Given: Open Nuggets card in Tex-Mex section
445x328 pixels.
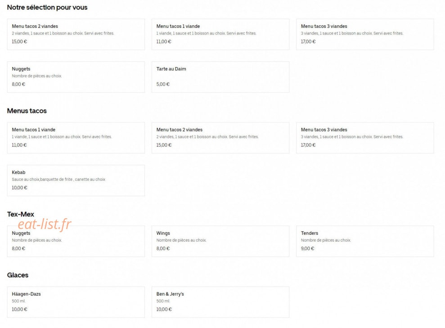Looking at the screenshot, I should pos(76,242).
